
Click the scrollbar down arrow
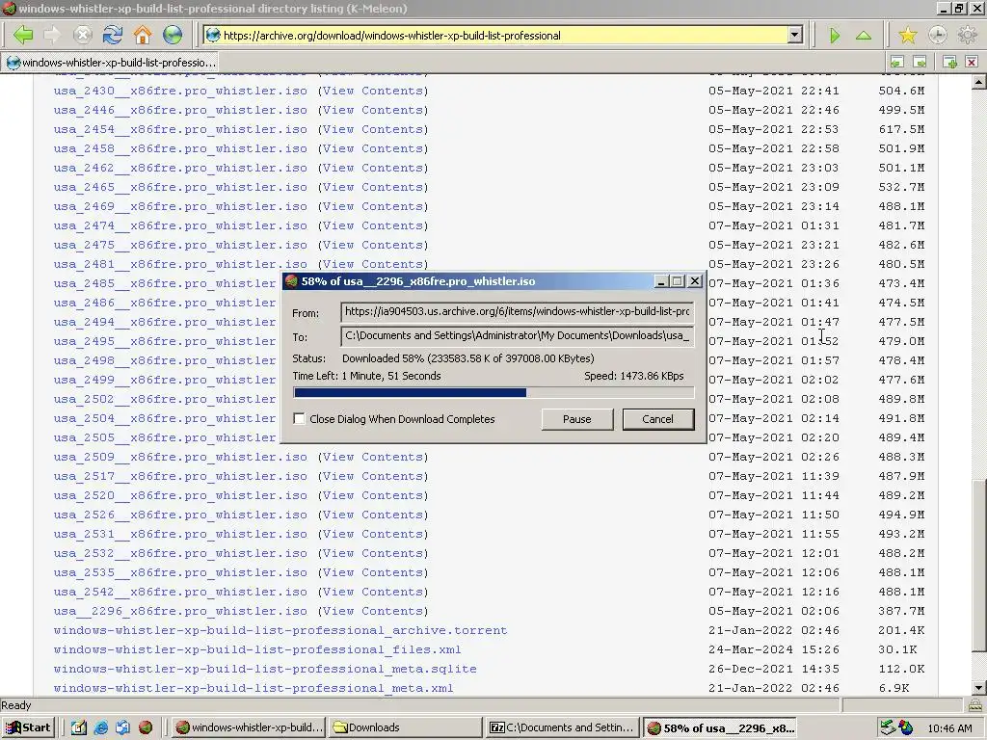coord(979,688)
